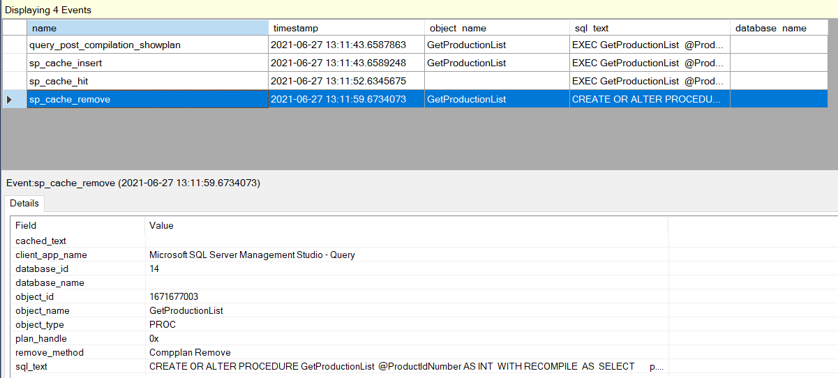
Task: Click the Compplan Remove value
Action: (x=190, y=352)
